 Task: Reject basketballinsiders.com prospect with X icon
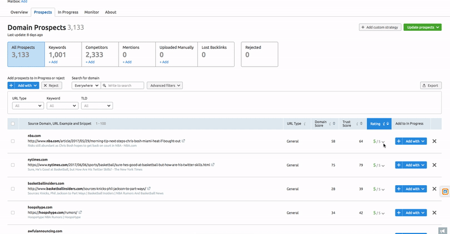coord(434,189)
